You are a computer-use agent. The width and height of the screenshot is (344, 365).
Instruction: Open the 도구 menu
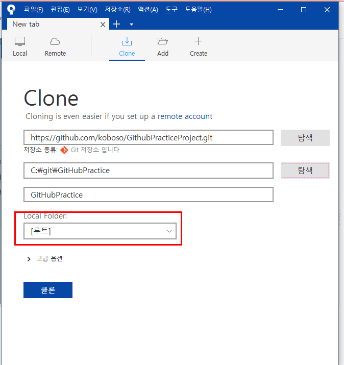point(171,10)
